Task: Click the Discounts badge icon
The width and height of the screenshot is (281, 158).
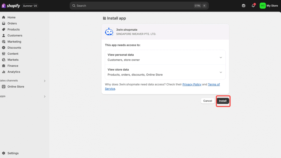Action: pyautogui.click(x=4, y=48)
